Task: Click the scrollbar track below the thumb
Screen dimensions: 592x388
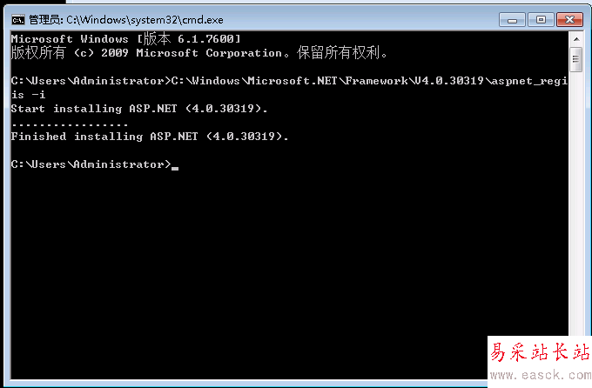Action: (575, 217)
